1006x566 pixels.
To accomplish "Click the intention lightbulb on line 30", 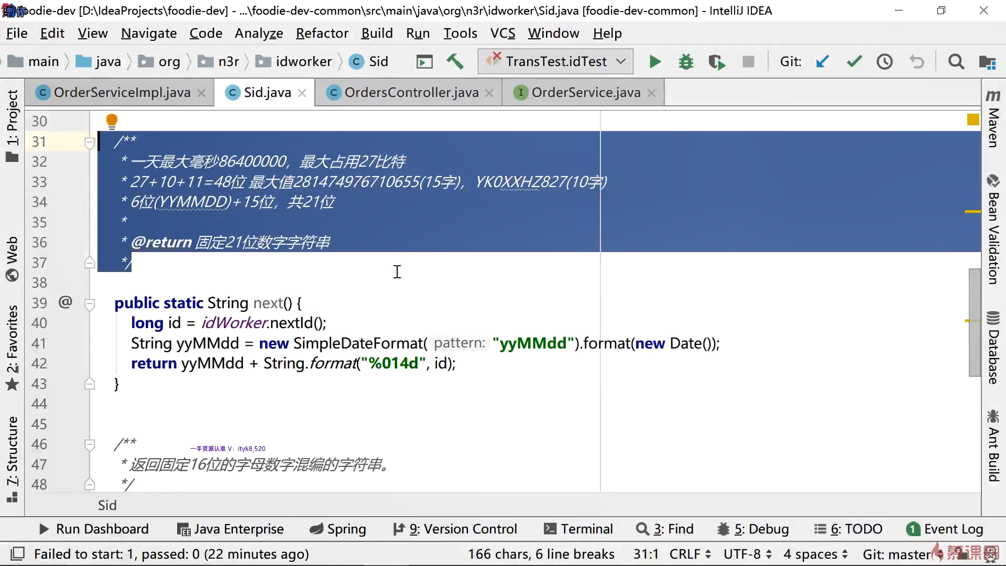I will click(x=112, y=121).
